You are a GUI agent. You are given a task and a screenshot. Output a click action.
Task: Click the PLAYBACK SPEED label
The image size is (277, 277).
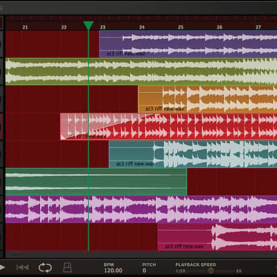tap(196, 265)
